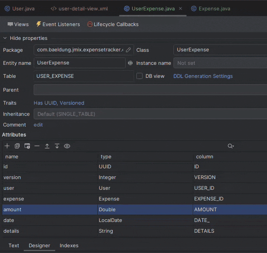Viewport: 267px width, 253px height.
Task: Click the pencil icon in Package field
Action: (x=128, y=50)
